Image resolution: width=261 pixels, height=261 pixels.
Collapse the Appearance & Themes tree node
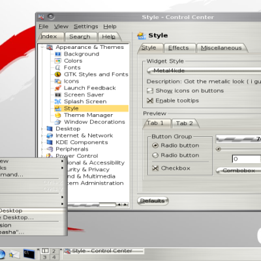coord(42,47)
